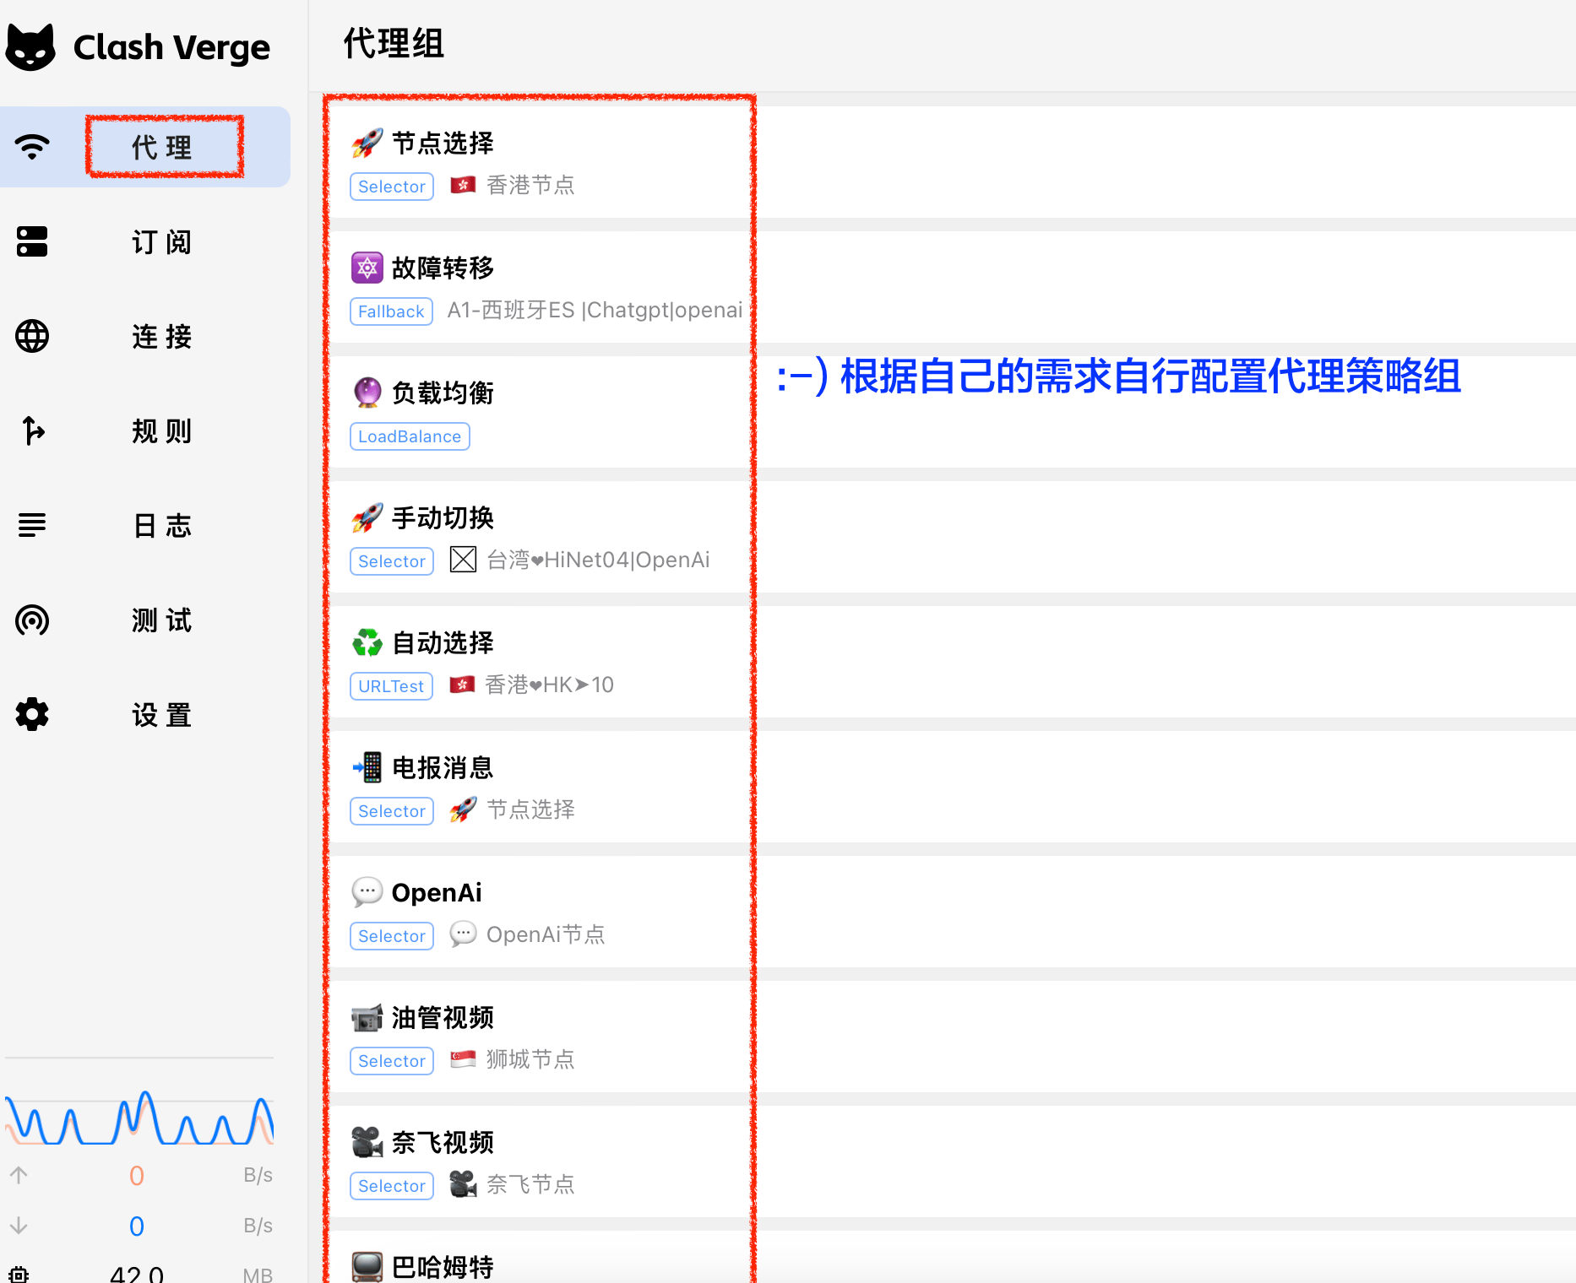Click the Hong Kong flag beside 香港❤HK➤10
This screenshot has width=1576, height=1283.
tap(462, 685)
